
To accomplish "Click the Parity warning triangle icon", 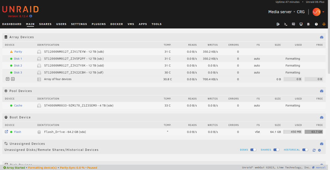I will tap(11, 52).
